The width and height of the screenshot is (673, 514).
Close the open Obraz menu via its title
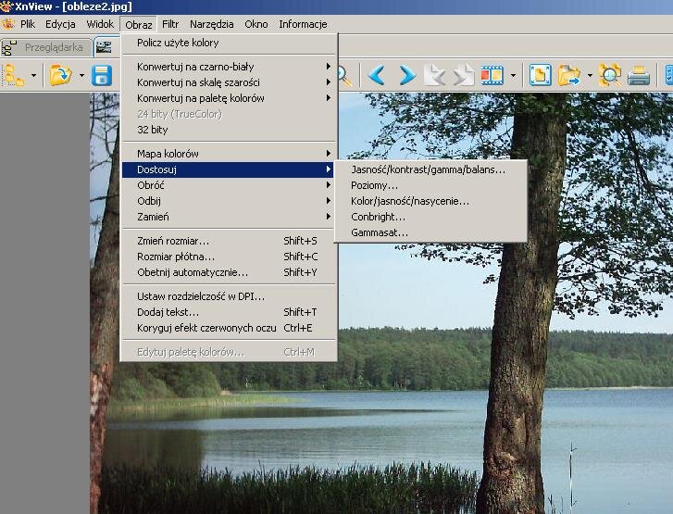point(139,24)
